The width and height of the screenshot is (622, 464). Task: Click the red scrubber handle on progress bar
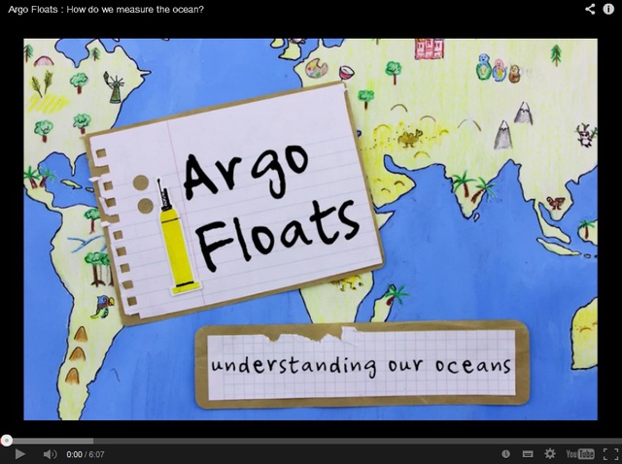pyautogui.click(x=7, y=440)
